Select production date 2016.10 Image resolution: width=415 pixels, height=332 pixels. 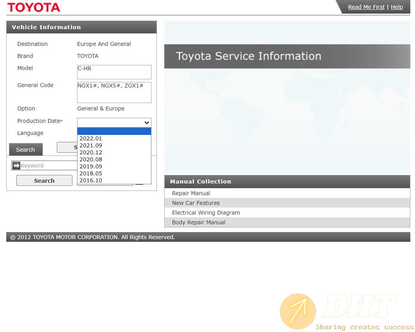(x=114, y=180)
